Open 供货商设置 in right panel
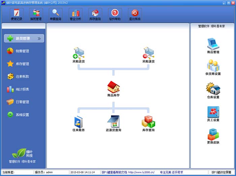 pos(213,66)
